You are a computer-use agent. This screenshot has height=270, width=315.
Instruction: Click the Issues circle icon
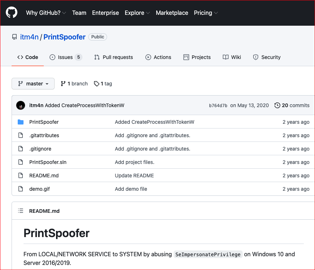52,57
